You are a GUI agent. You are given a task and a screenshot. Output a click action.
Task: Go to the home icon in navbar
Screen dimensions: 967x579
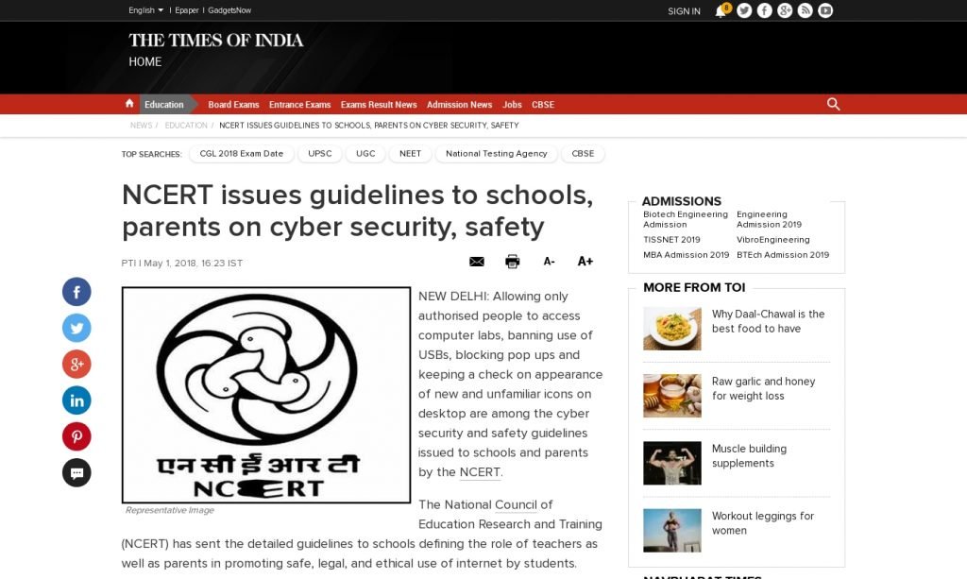coord(129,104)
